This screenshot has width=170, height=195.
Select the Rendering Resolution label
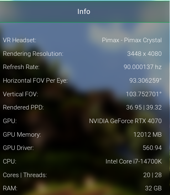pos(33,54)
